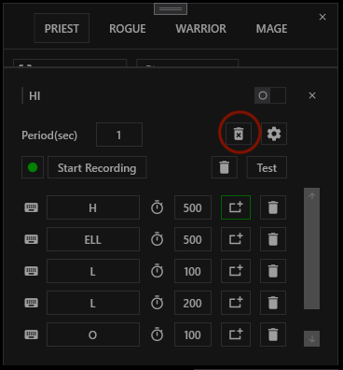Viewport: 343px width, 370px height.
Task: Delete the ELL row
Action: tap(273, 239)
